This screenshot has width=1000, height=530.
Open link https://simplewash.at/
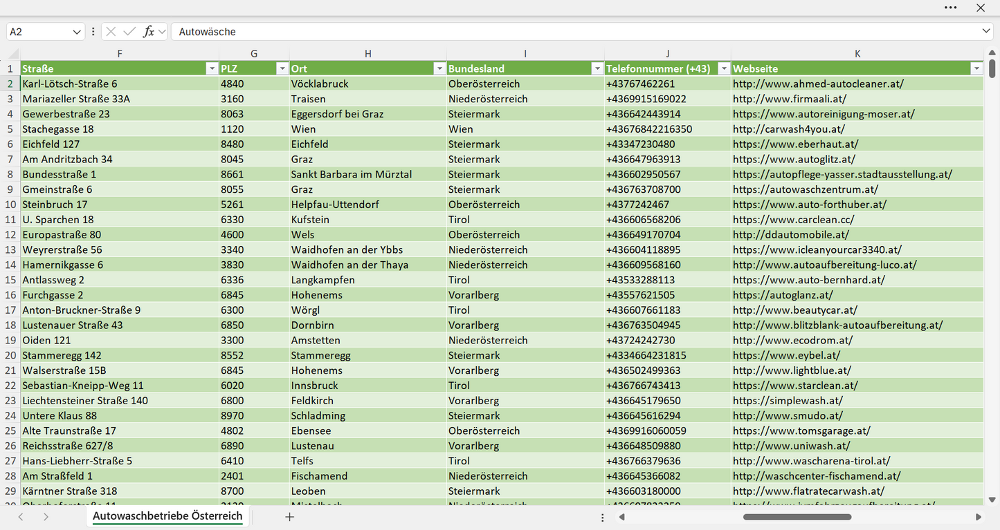pos(788,401)
